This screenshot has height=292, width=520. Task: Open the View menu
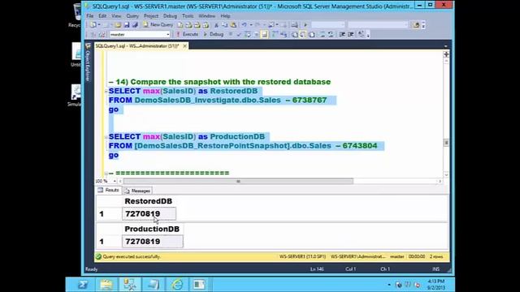(x=116, y=15)
